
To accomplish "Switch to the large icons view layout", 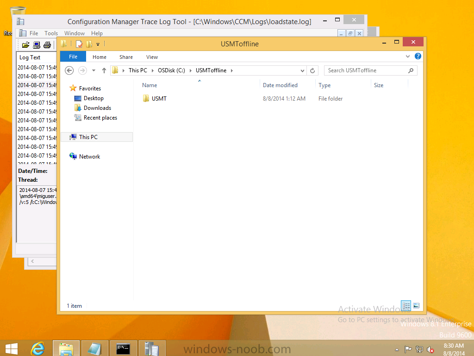I will point(416,305).
